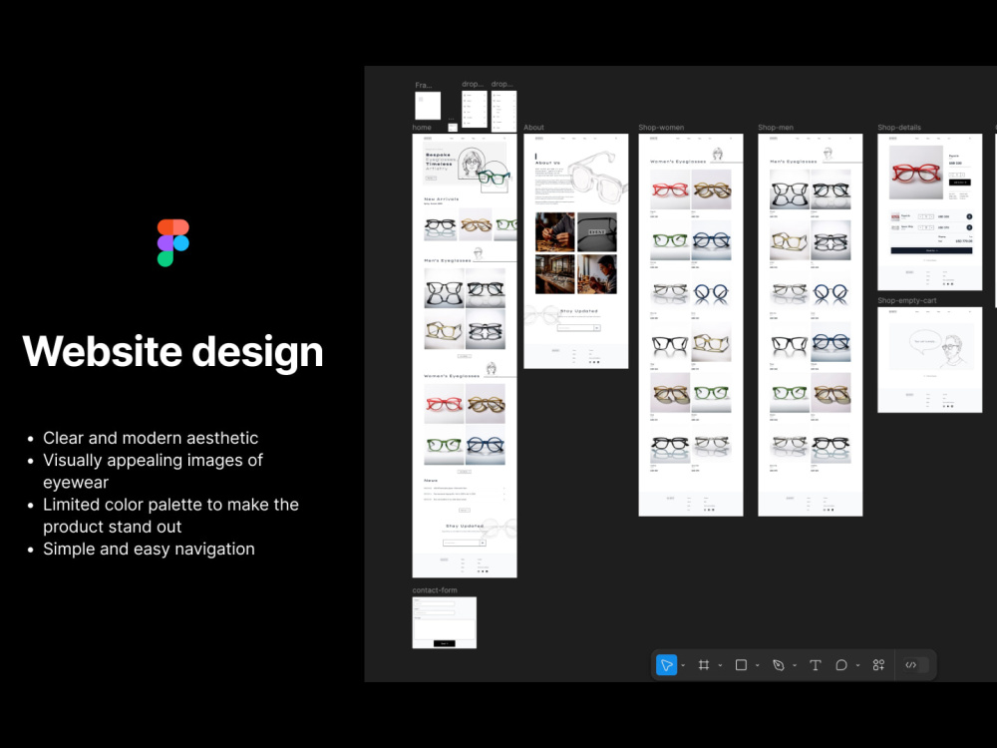The image size is (997, 748).
Task: Click the 'Website design' heading
Action: [x=172, y=351]
